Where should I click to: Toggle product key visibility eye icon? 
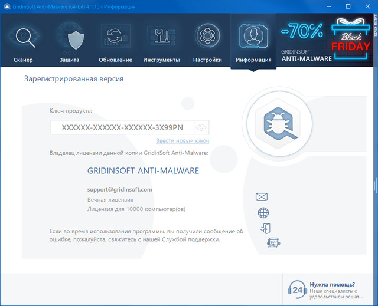(201, 127)
